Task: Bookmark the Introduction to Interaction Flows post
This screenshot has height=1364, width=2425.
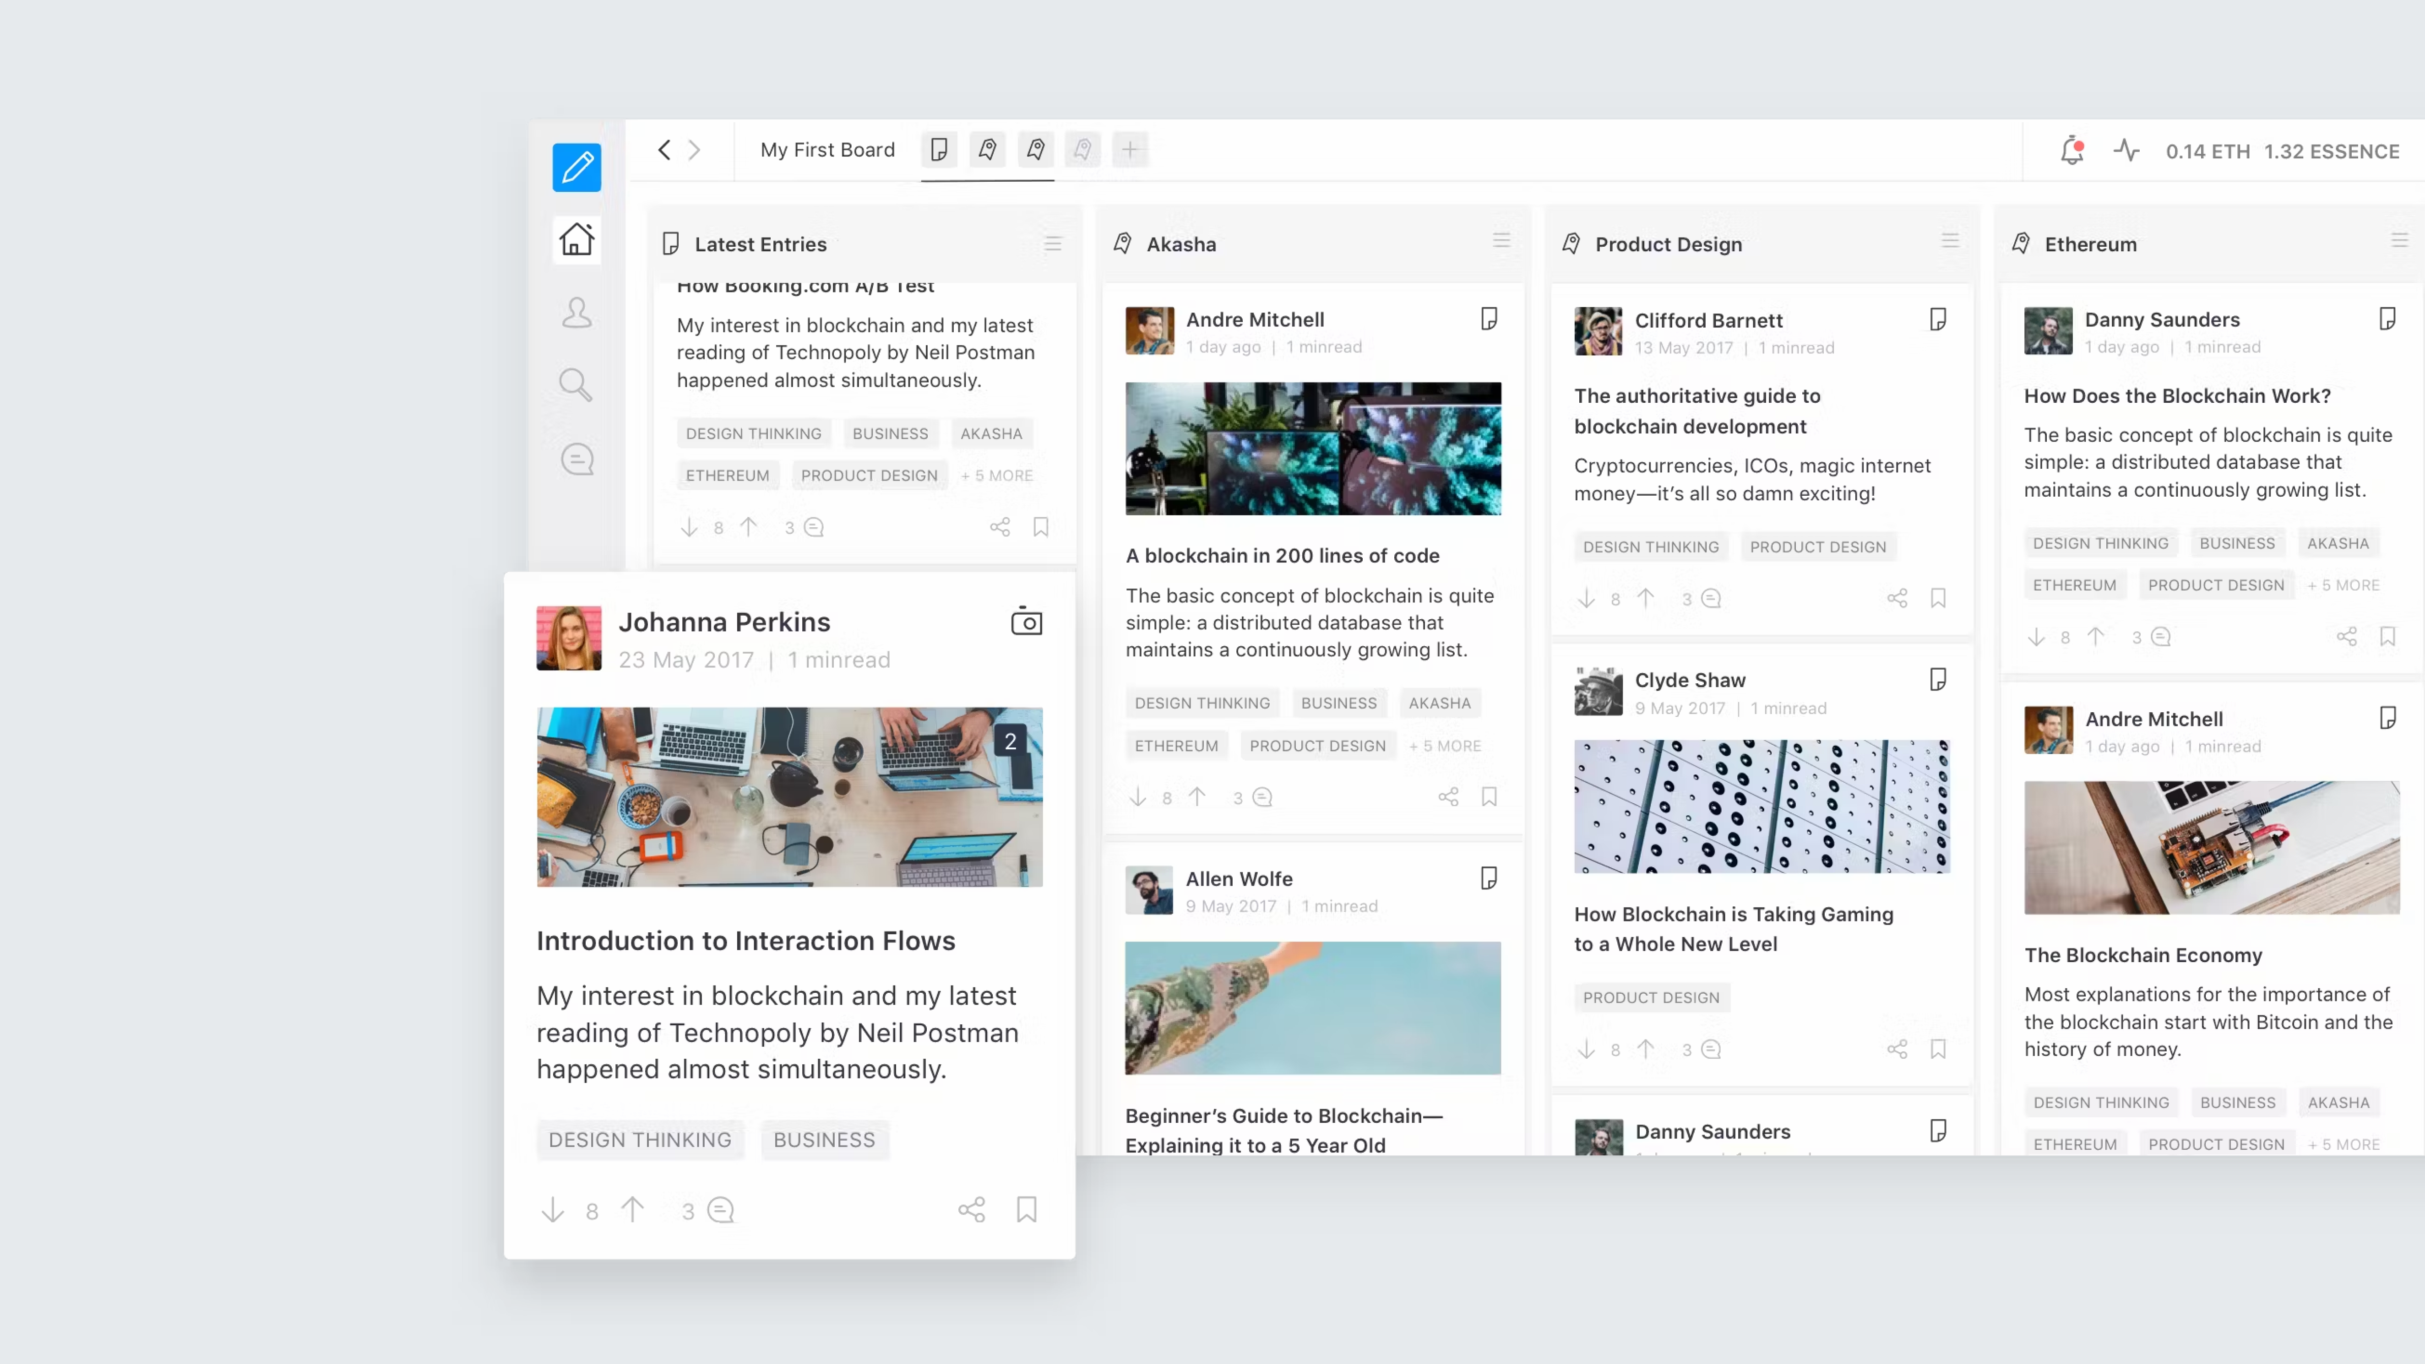Action: pyautogui.click(x=1026, y=1210)
